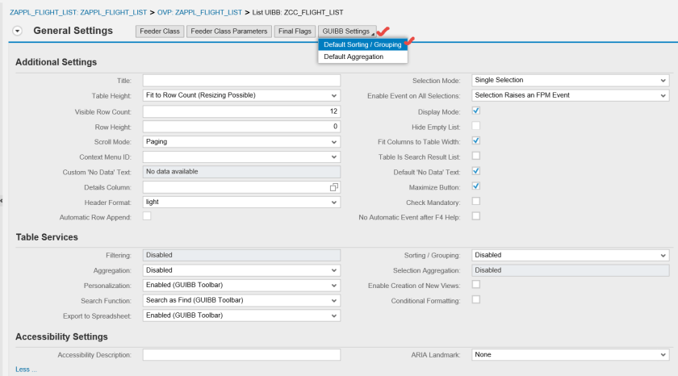Viewport: 678px width, 376px height.
Task: Select Default Sorting / Grouping menu item
Action: pyautogui.click(x=362, y=44)
